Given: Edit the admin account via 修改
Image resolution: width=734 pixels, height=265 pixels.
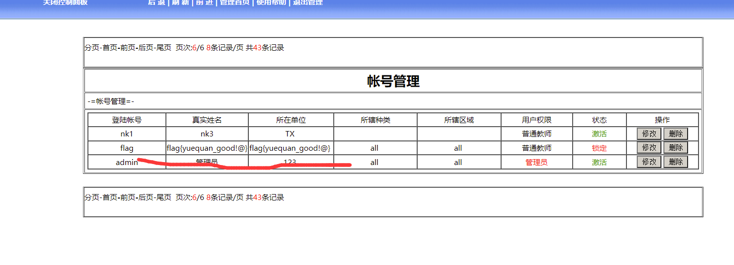Looking at the screenshot, I should pos(649,162).
